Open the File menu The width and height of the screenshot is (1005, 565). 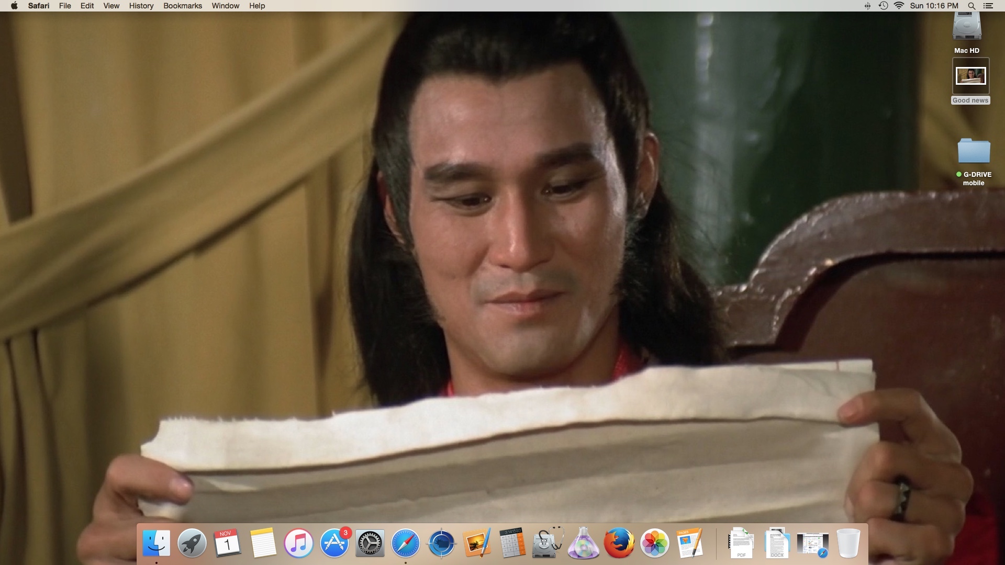click(x=65, y=6)
